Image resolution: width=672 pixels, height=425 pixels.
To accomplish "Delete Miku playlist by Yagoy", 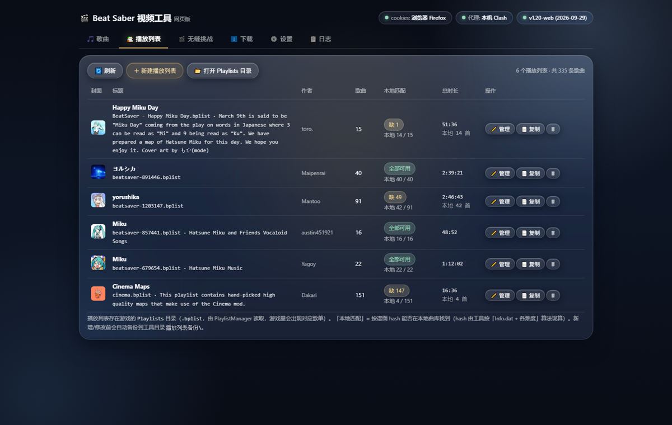I will [553, 264].
